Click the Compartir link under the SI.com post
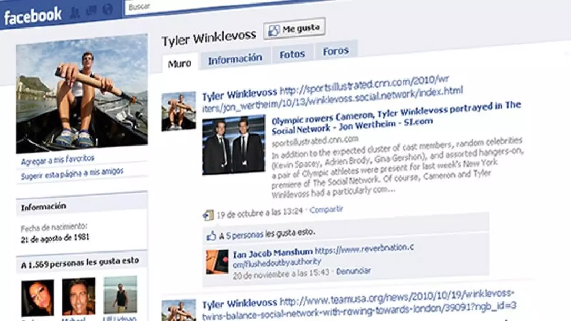This screenshot has height=321, width=571. [x=326, y=210]
